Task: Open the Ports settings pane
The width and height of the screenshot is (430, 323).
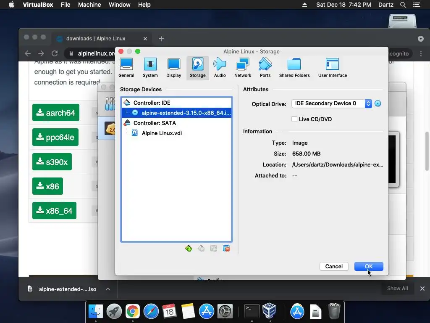Action: (x=265, y=68)
